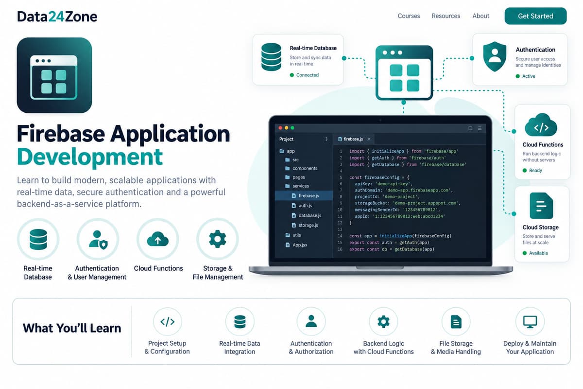583x389 pixels.
Task: Click the Get Started button
Action: click(535, 16)
